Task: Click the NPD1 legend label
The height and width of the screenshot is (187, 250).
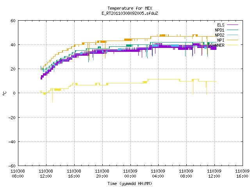Action: (220, 30)
